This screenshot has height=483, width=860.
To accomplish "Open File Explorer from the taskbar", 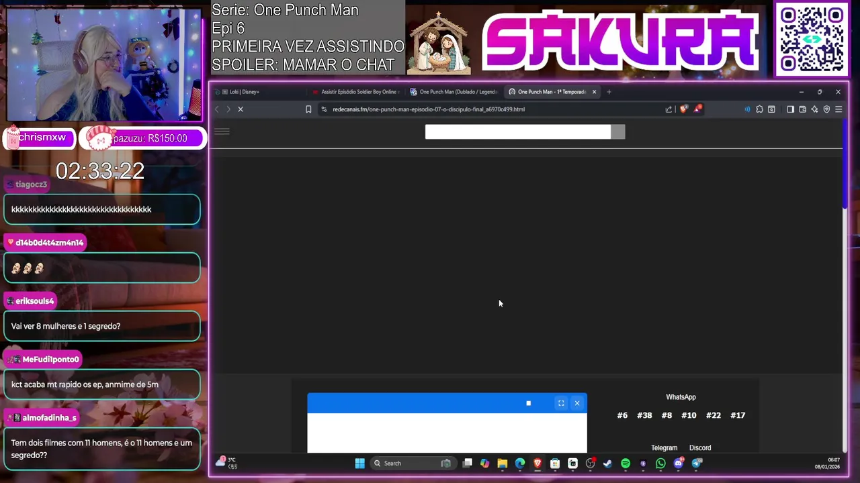I will tap(503, 464).
